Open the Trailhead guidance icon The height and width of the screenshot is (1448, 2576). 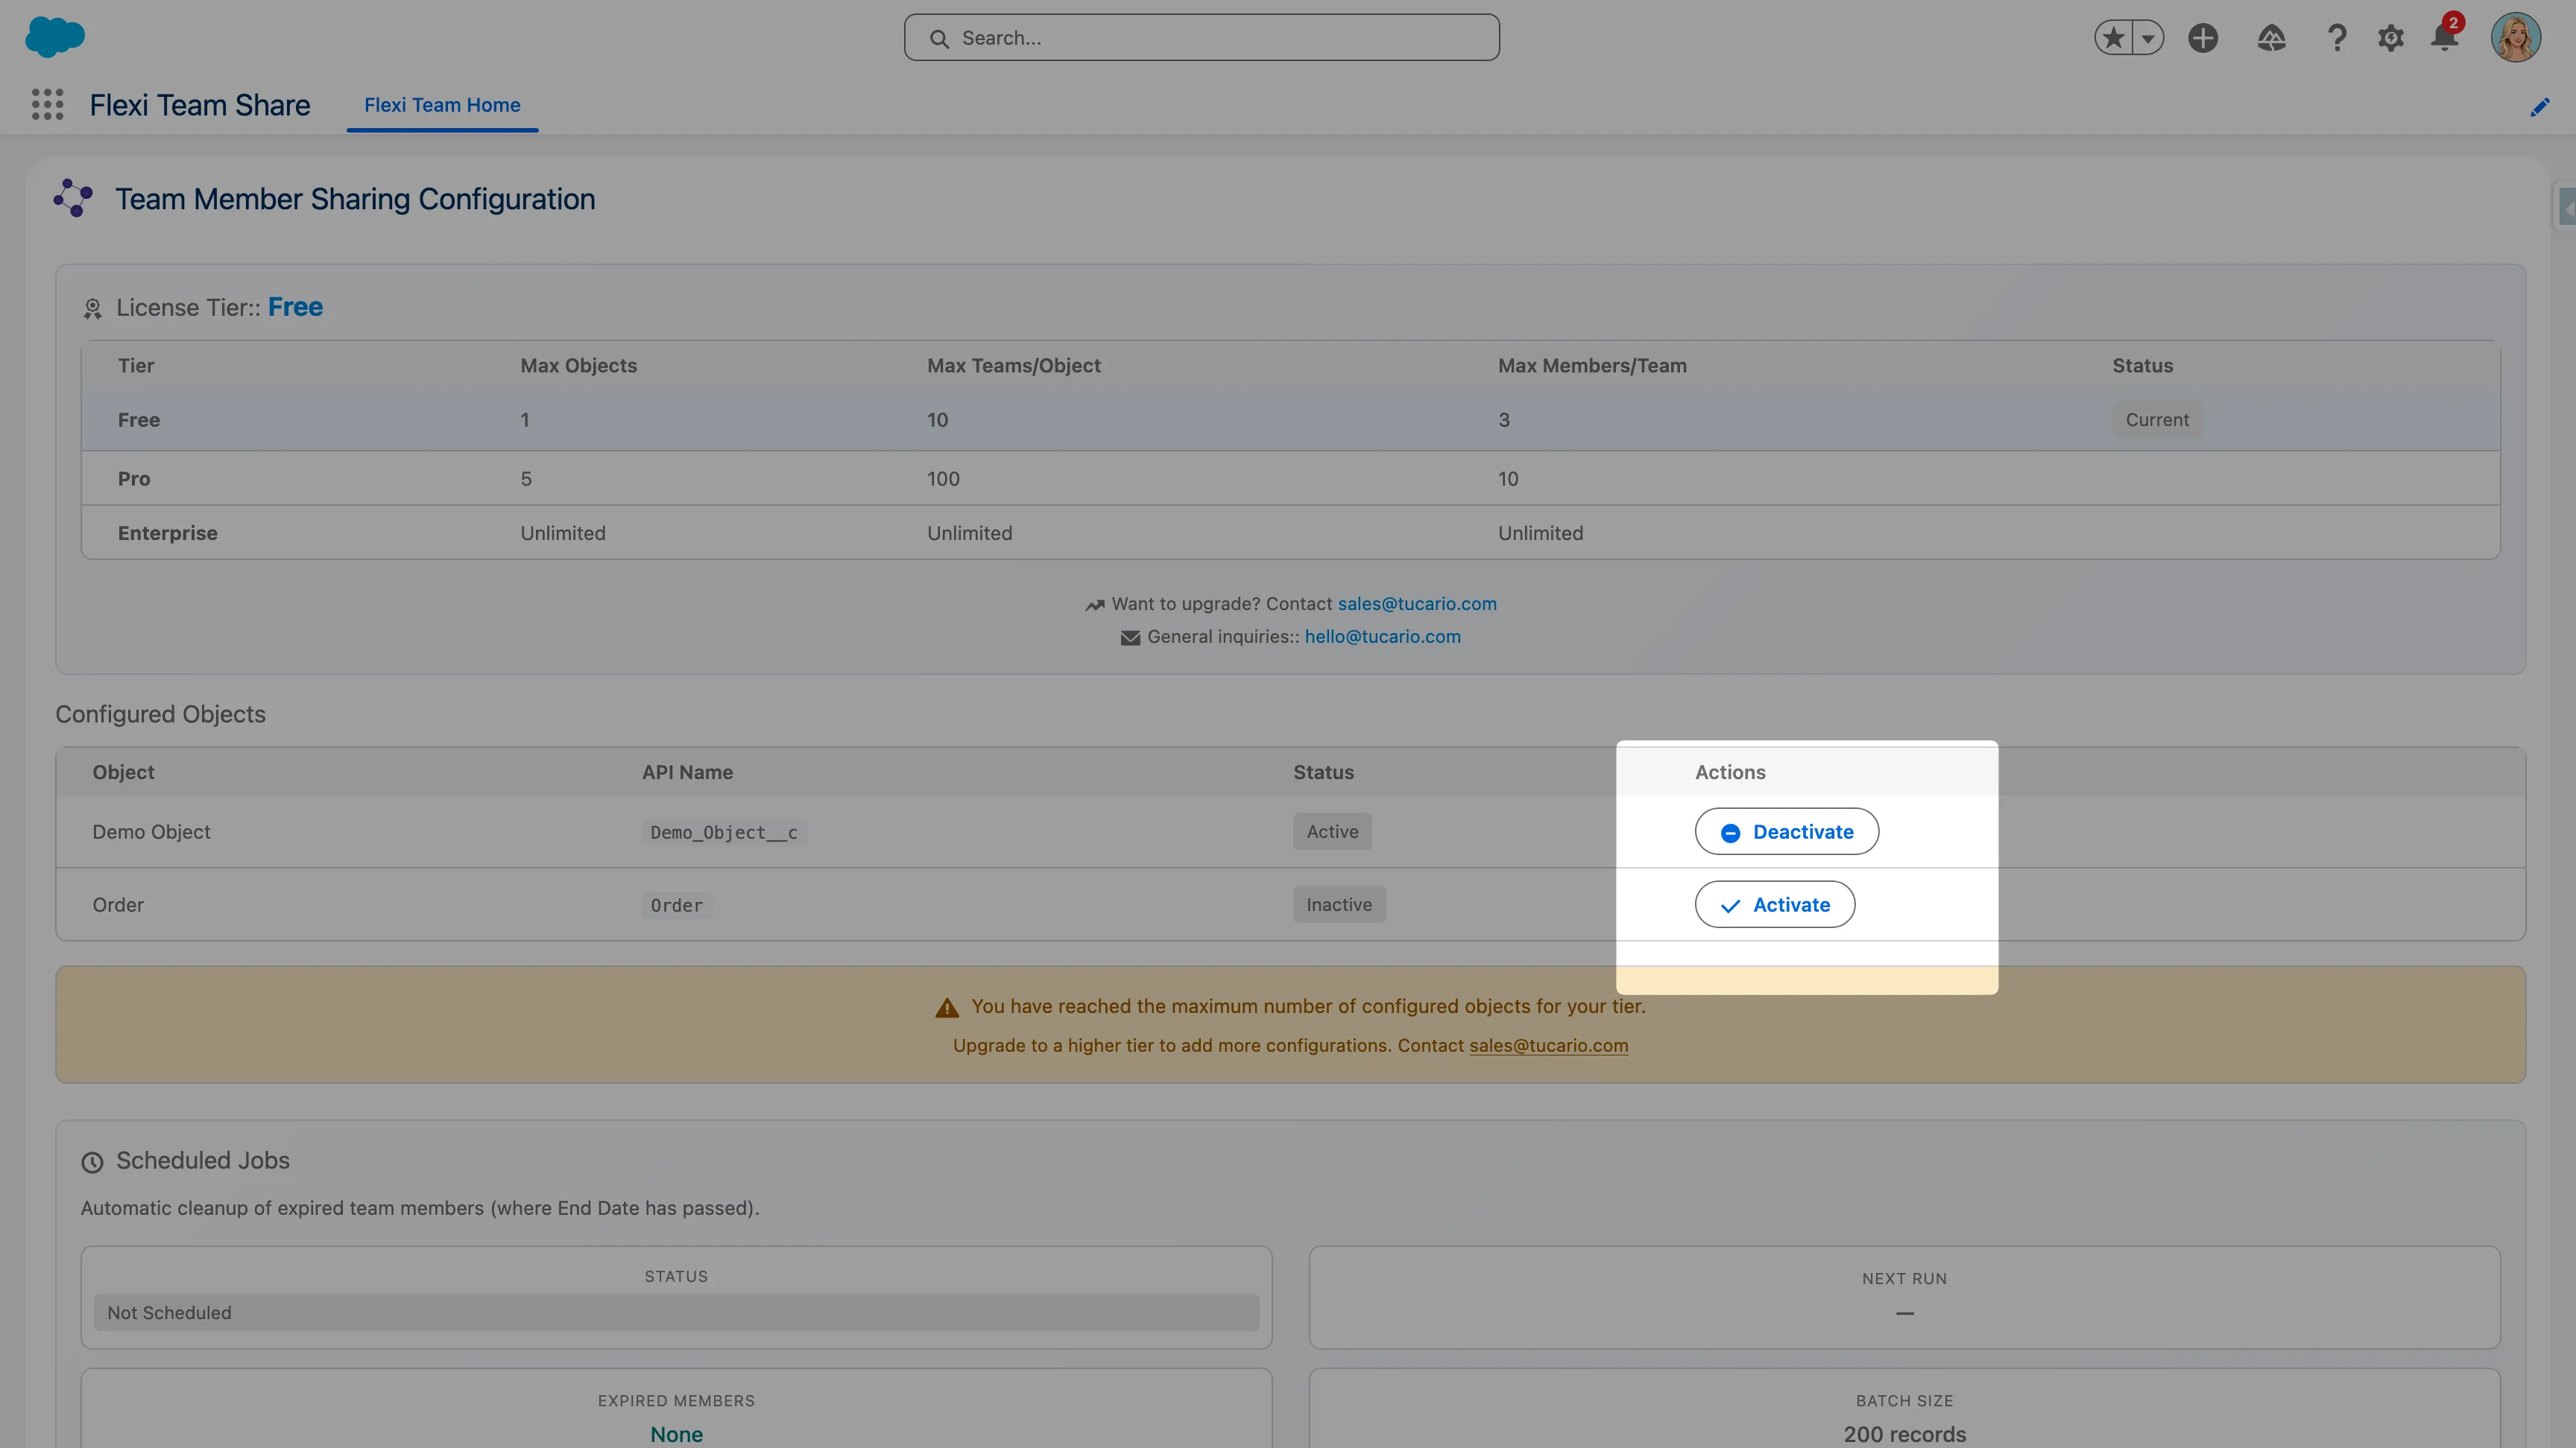(x=2271, y=37)
